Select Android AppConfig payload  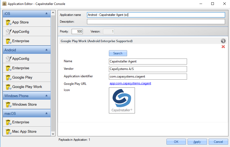(27, 59)
